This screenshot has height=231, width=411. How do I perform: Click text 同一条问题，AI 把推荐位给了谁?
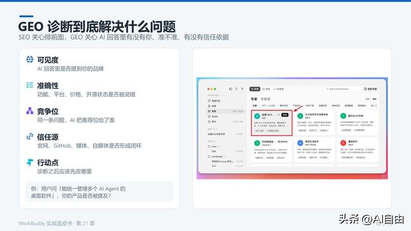(76, 120)
